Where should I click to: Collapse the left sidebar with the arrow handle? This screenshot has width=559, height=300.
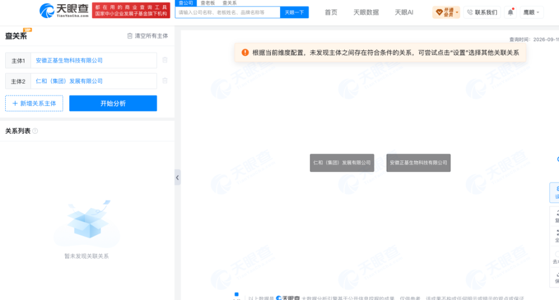click(x=178, y=177)
